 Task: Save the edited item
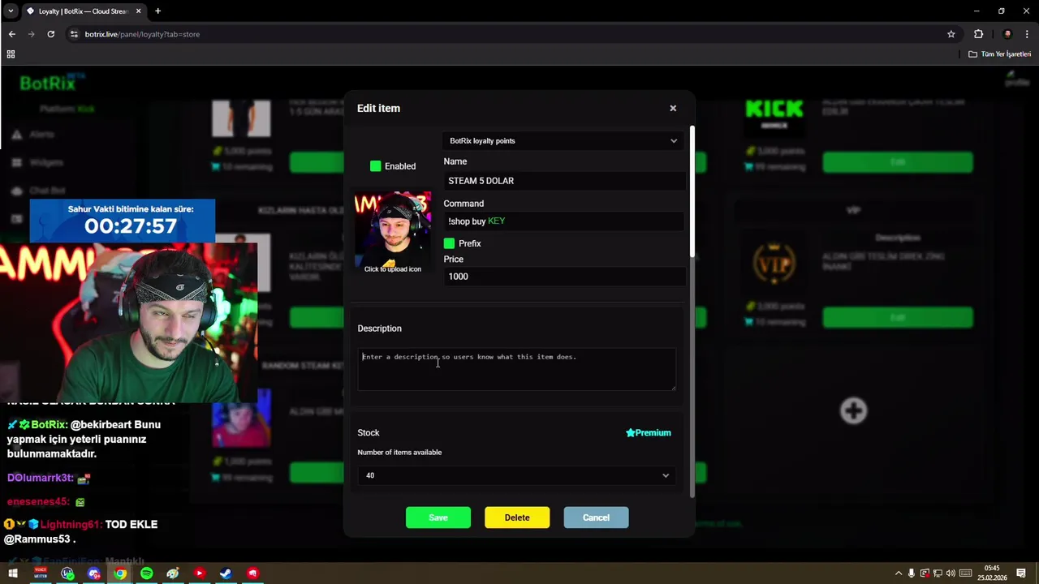(x=438, y=517)
